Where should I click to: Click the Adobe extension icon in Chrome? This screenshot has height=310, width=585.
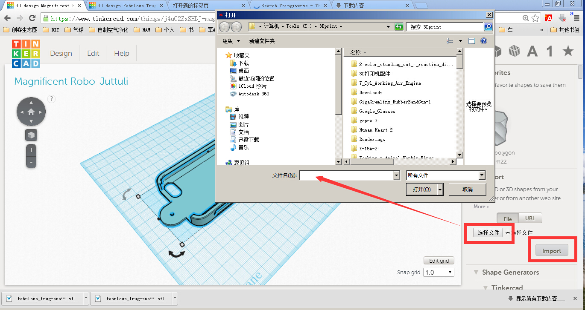click(549, 18)
